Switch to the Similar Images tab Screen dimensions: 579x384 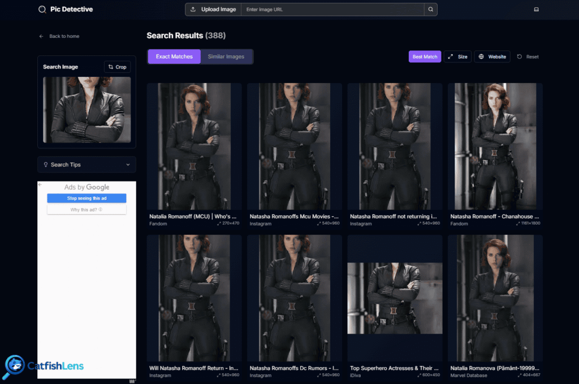click(226, 57)
